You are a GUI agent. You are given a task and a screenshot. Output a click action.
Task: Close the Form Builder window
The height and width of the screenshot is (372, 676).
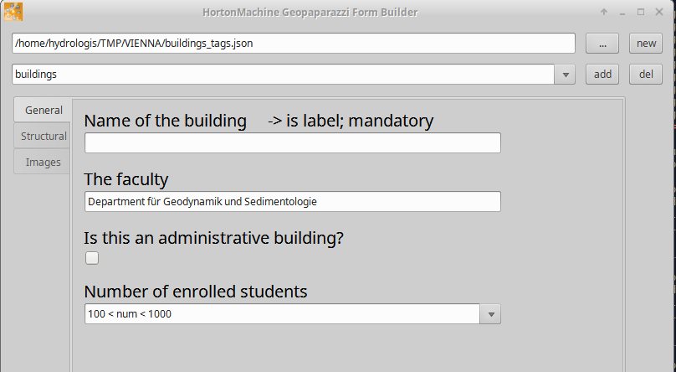pos(659,12)
